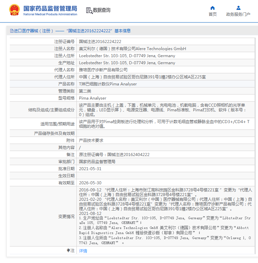Click the 变更情况 row label
The image size is (258, 263).
(x=66, y=216)
